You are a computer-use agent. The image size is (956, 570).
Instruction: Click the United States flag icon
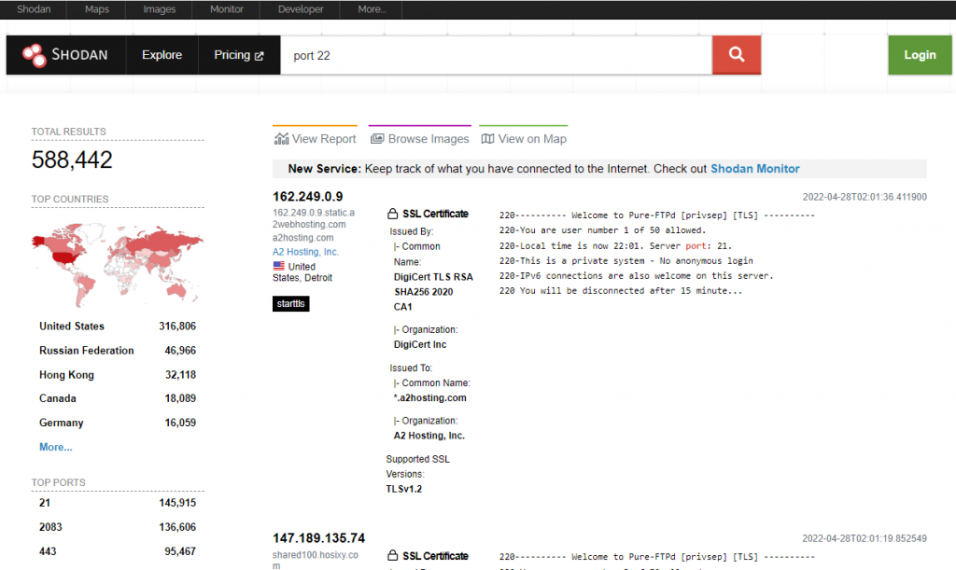279,266
